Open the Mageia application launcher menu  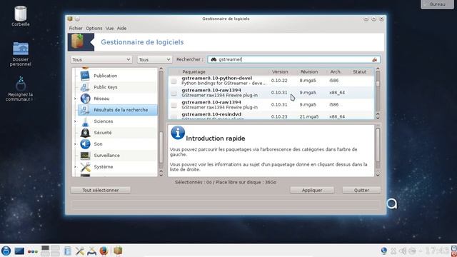tap(6, 251)
